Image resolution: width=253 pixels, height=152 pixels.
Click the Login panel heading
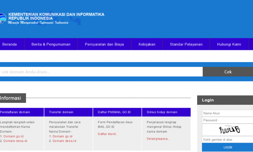[x=208, y=100]
